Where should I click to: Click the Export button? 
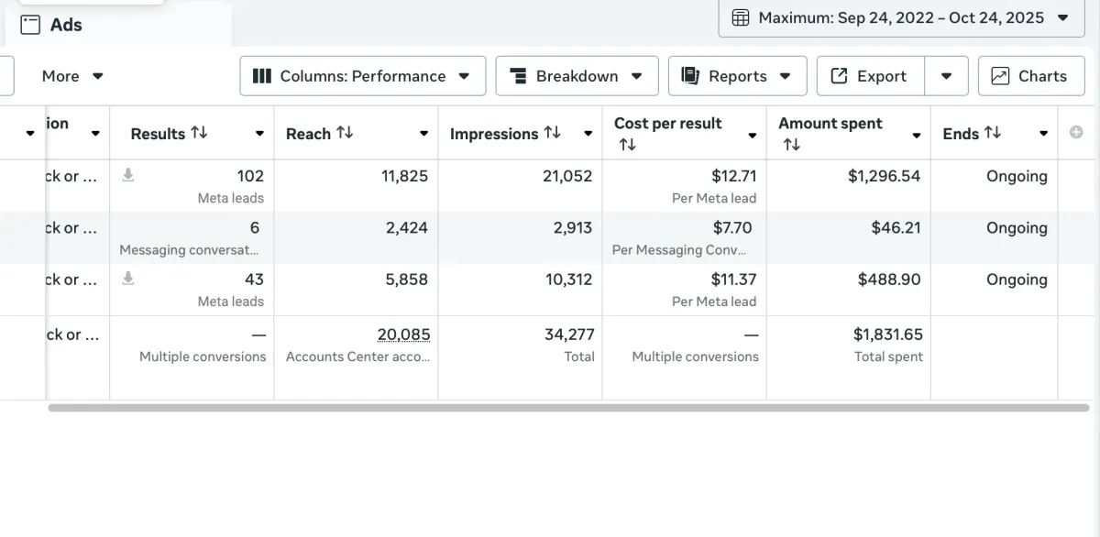coord(870,76)
